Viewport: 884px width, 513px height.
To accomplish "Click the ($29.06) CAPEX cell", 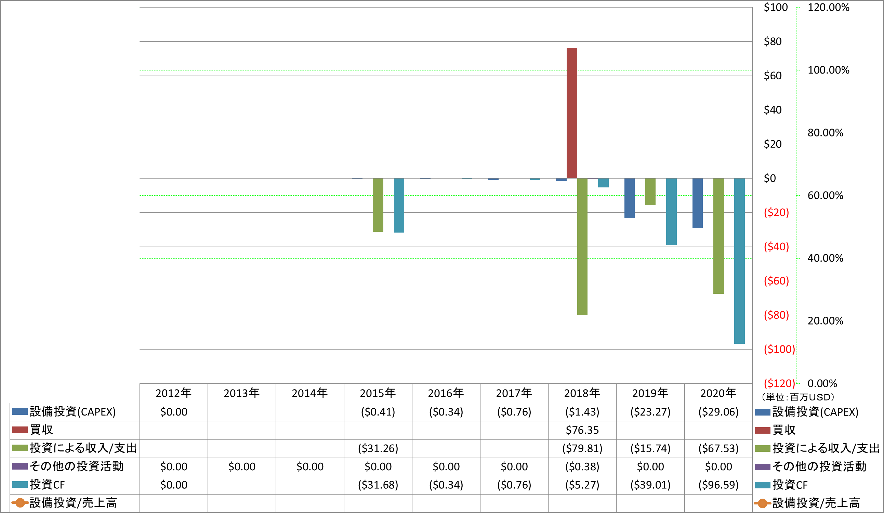I will click(718, 412).
